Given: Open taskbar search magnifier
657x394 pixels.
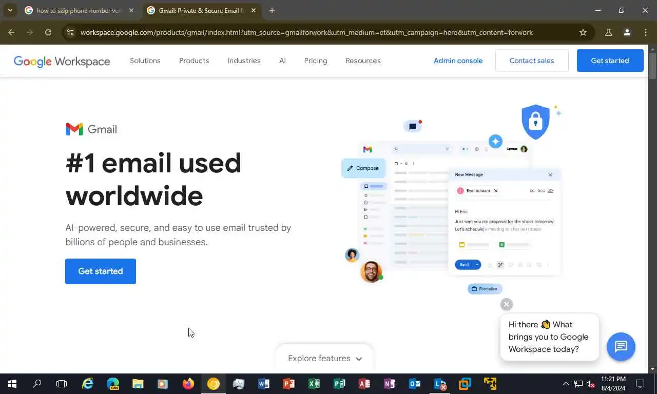Looking at the screenshot, I should coord(37,384).
